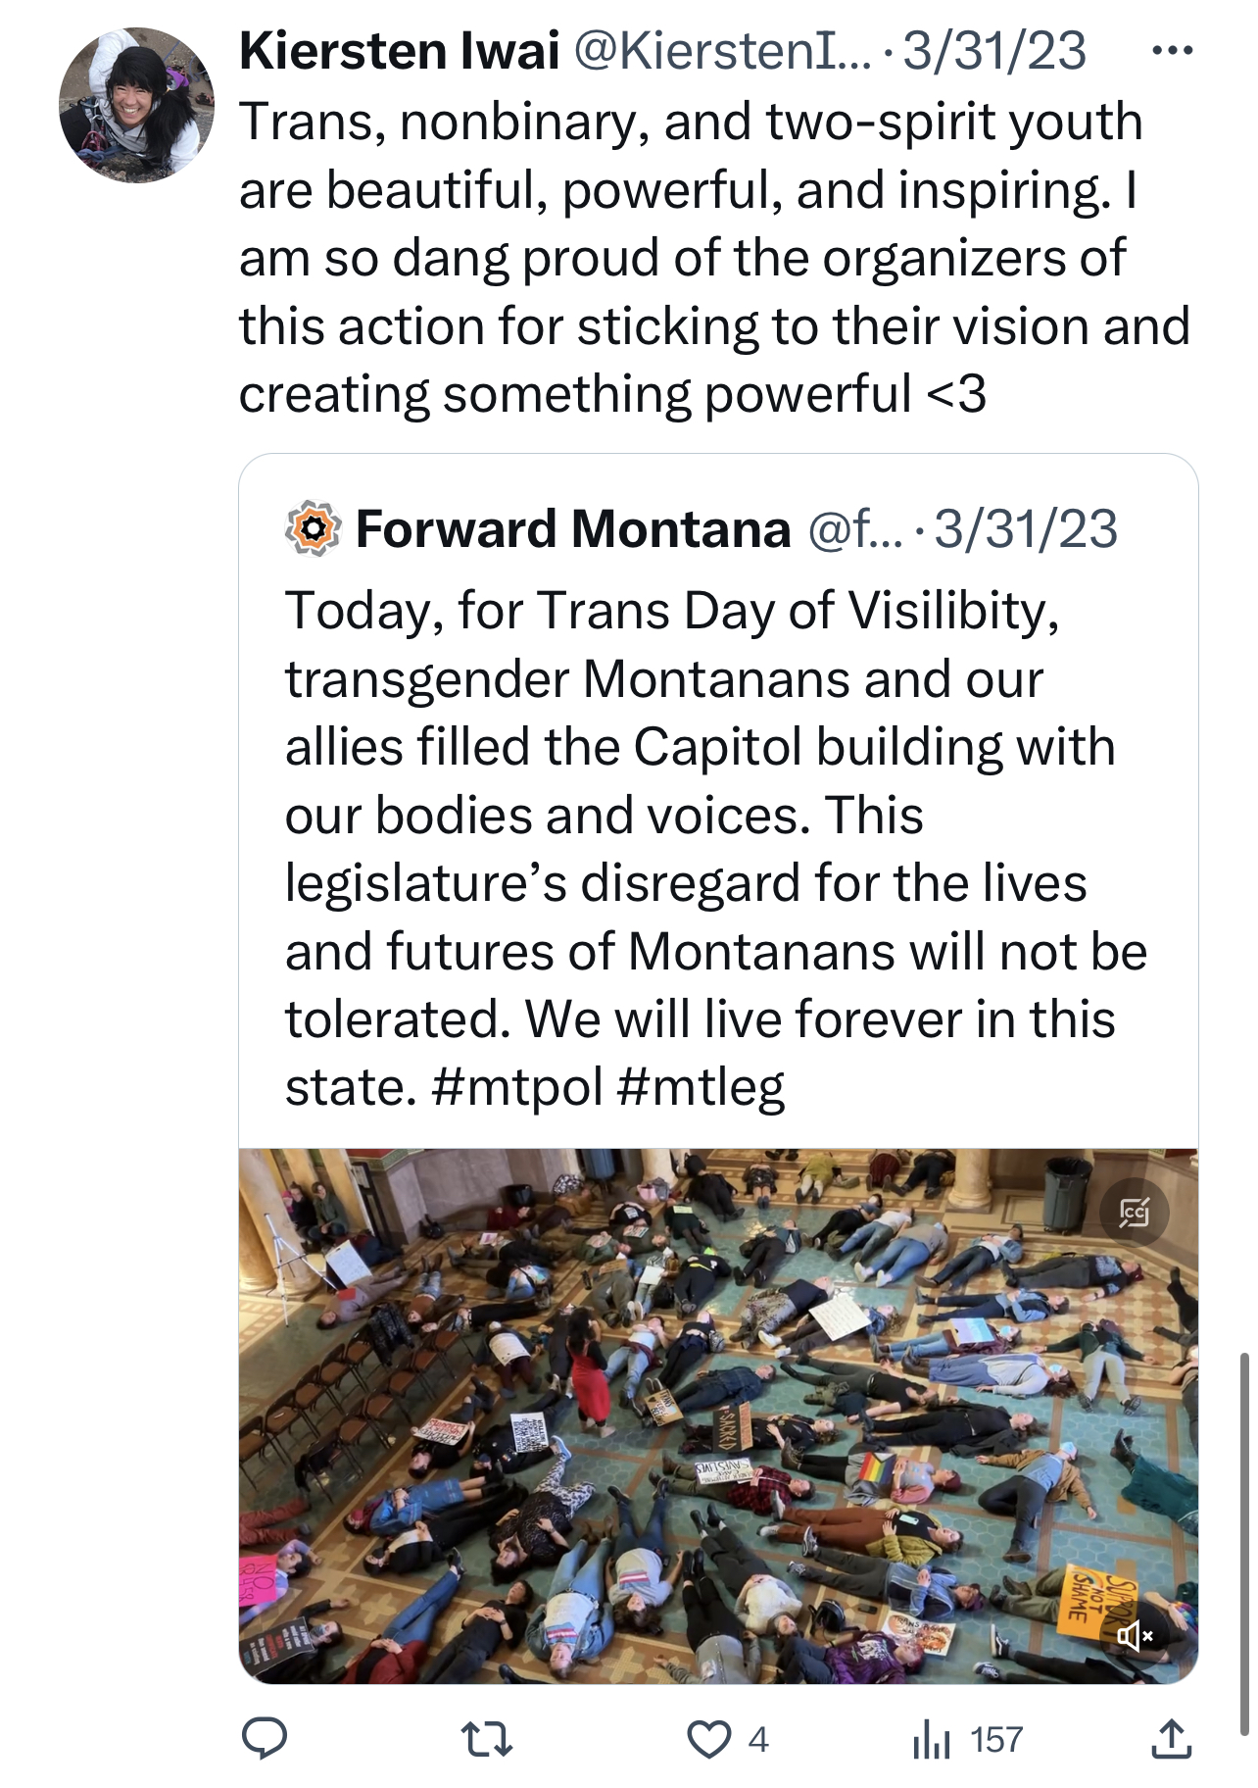Viewport: 1258px width, 1788px height.
Task: Open the @KierstenI handle
Action: pos(722,51)
